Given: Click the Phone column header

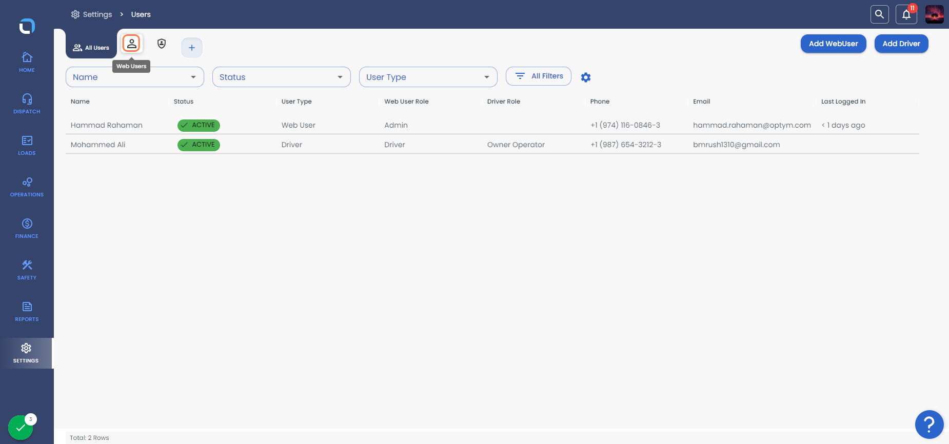Looking at the screenshot, I should click(600, 102).
